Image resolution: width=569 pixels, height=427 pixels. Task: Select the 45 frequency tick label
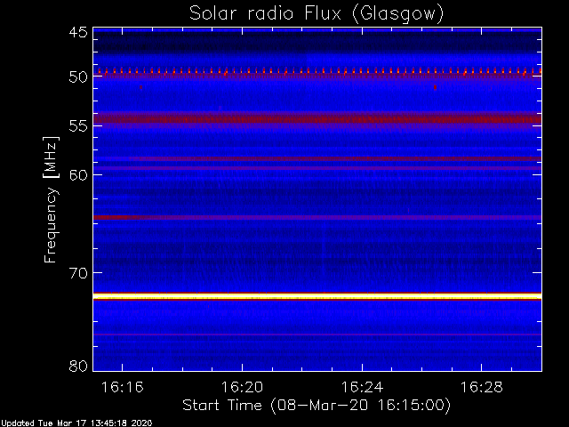coord(78,33)
